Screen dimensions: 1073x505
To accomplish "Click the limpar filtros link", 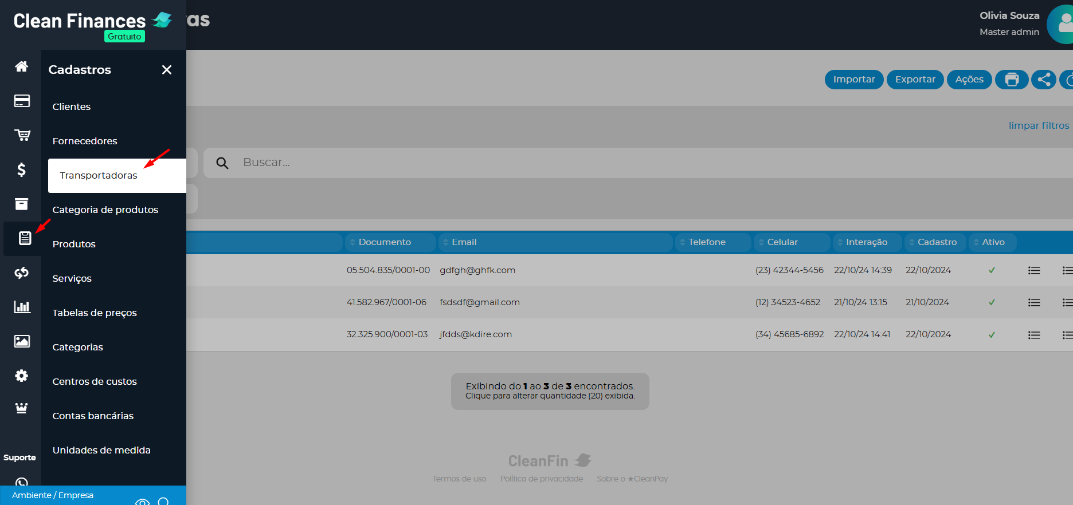I will point(1039,125).
